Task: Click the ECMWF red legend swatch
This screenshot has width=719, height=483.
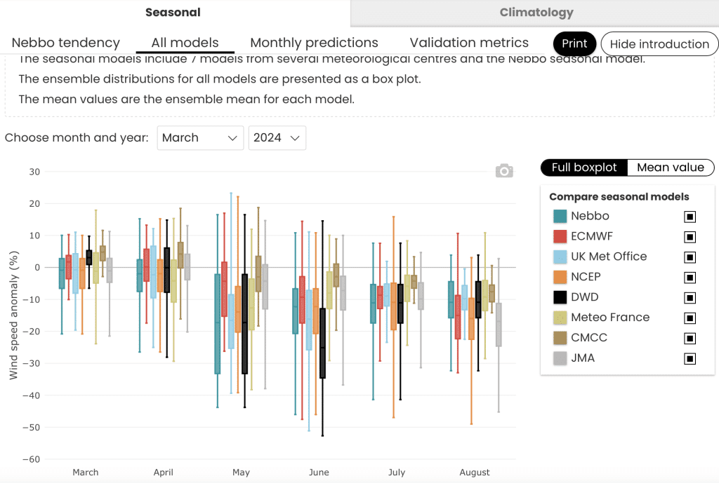Action: pos(560,236)
